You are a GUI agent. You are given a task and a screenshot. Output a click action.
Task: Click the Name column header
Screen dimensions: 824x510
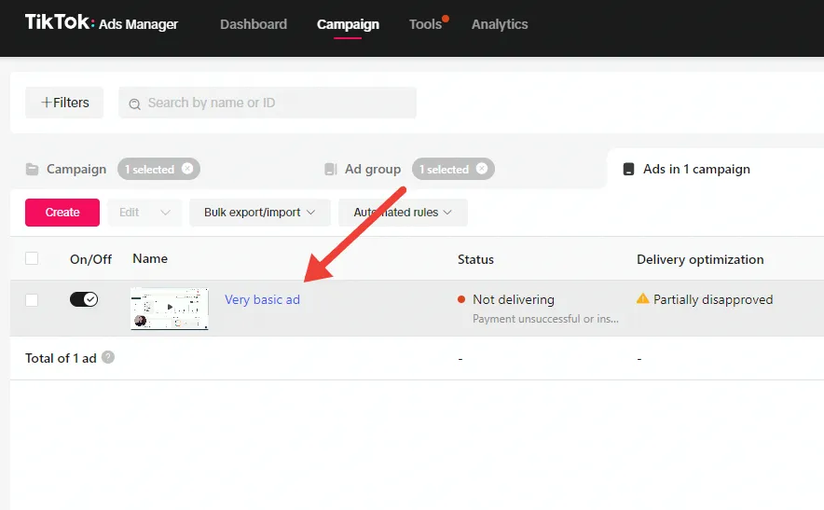(150, 258)
